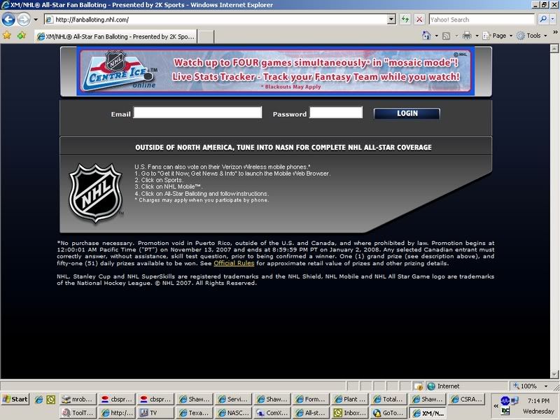Click the browser Forward arrow button
560x420 pixels.
coord(24,20)
